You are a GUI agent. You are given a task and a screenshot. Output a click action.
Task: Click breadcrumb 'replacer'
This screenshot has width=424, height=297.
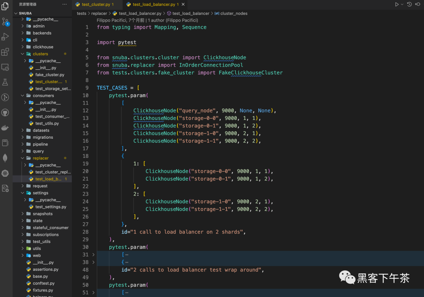99,13
